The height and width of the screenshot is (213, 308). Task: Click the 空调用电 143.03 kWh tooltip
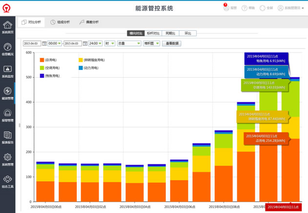[265, 85]
